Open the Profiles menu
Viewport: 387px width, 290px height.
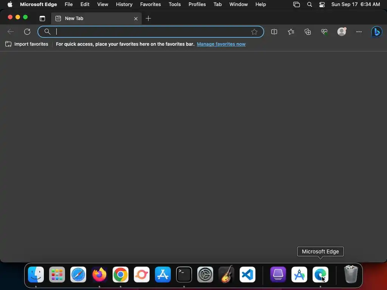(197, 5)
